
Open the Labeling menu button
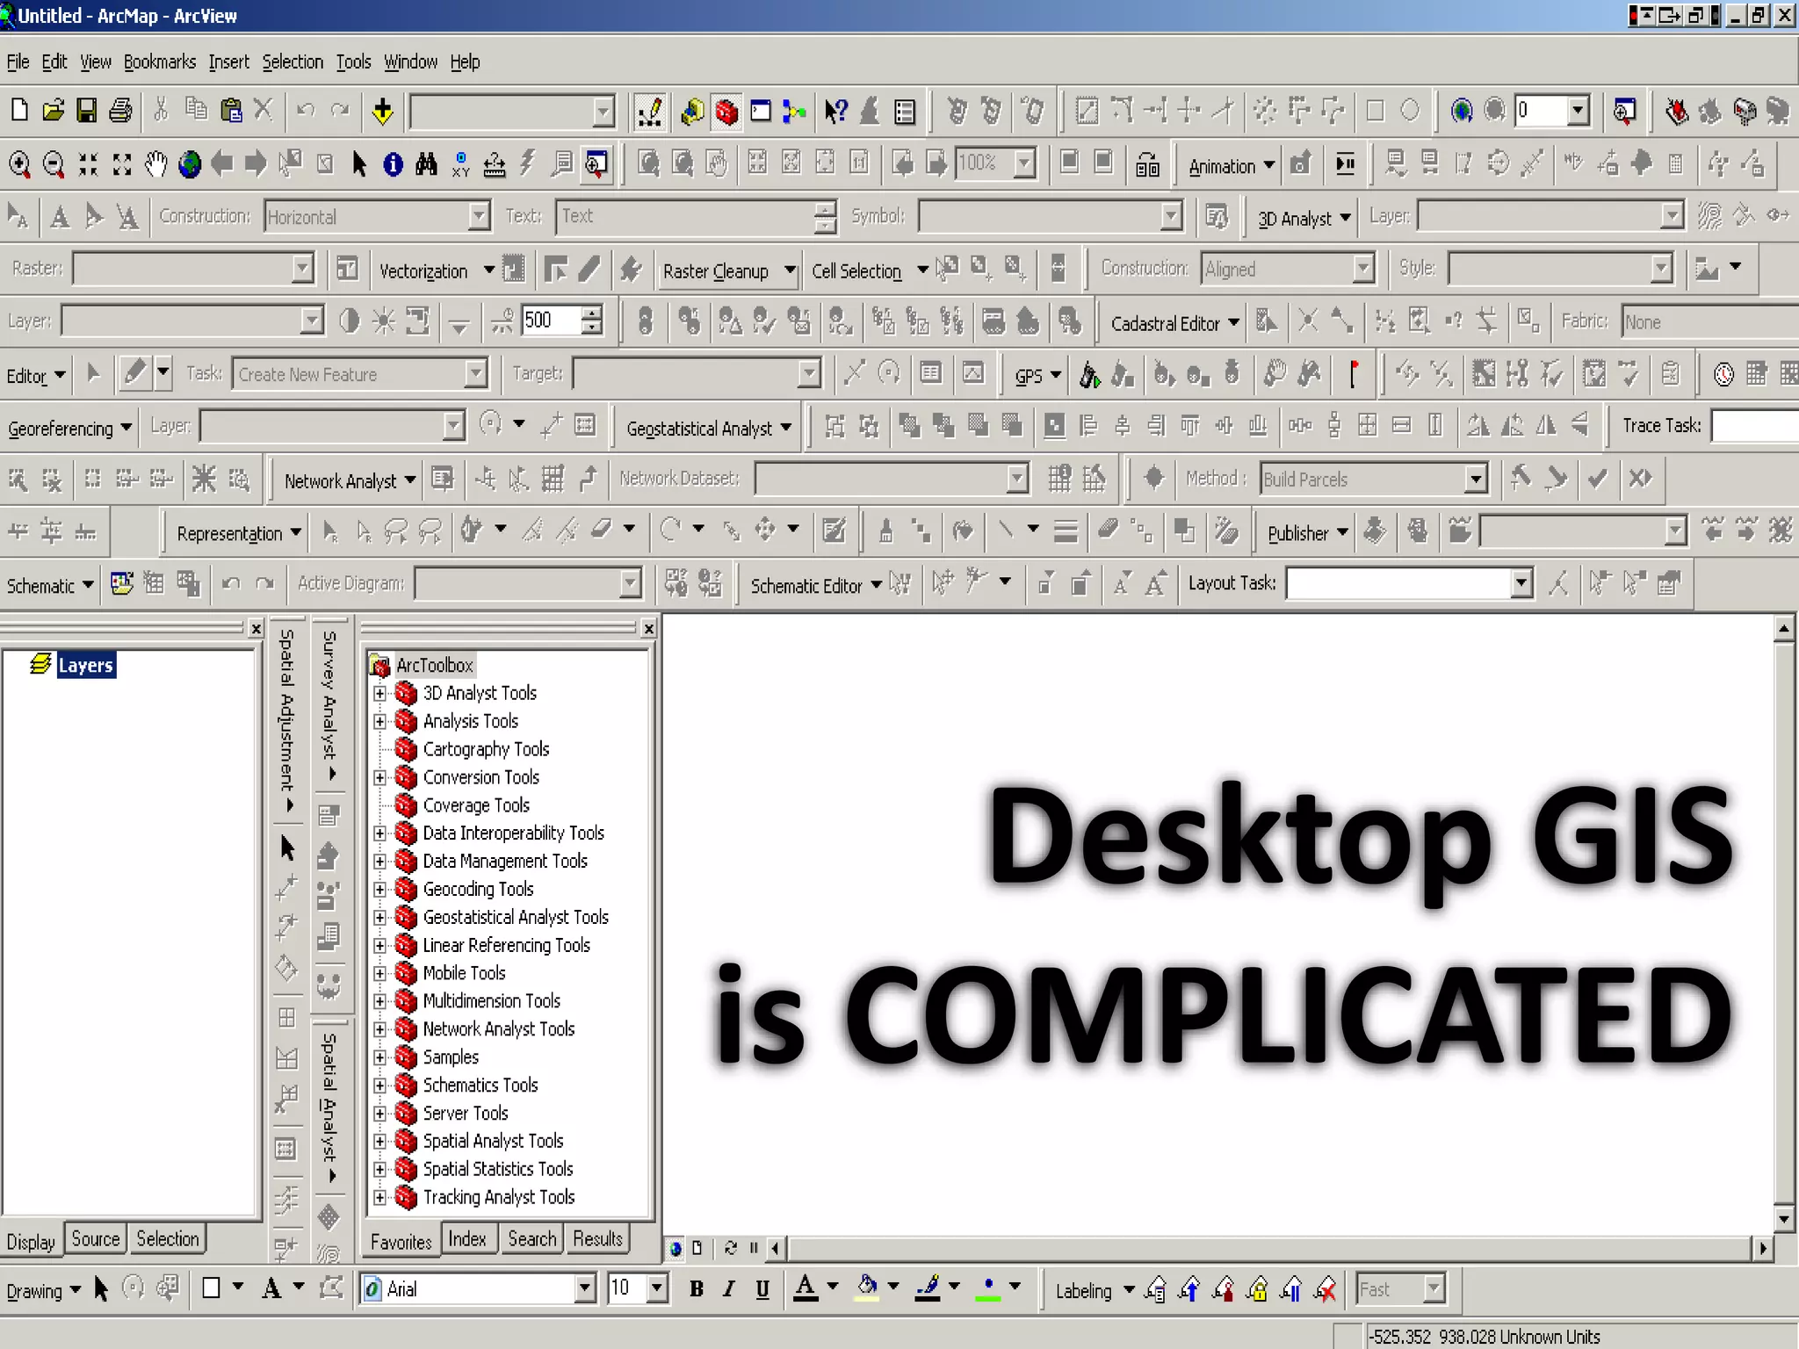pyautogui.click(x=1094, y=1291)
